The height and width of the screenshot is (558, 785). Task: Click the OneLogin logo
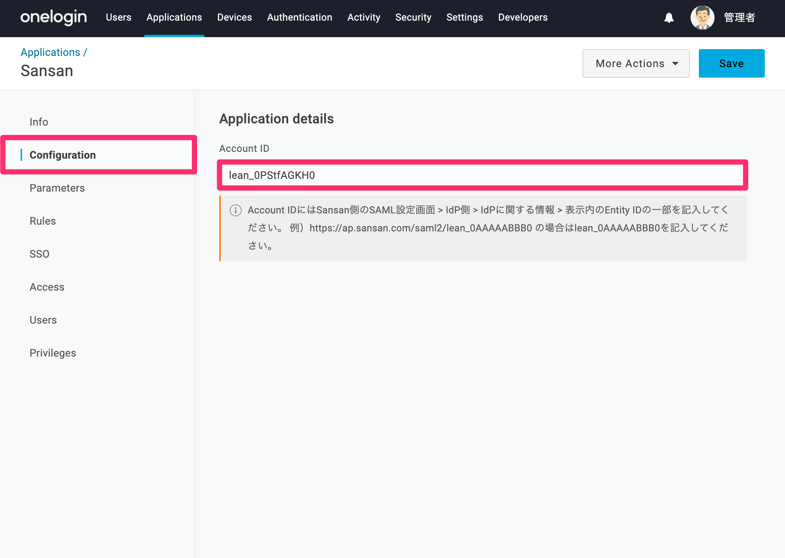tap(54, 17)
